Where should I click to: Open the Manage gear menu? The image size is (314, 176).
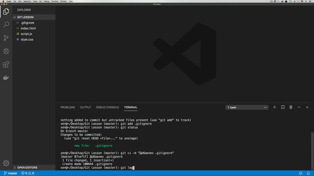pos(6,163)
